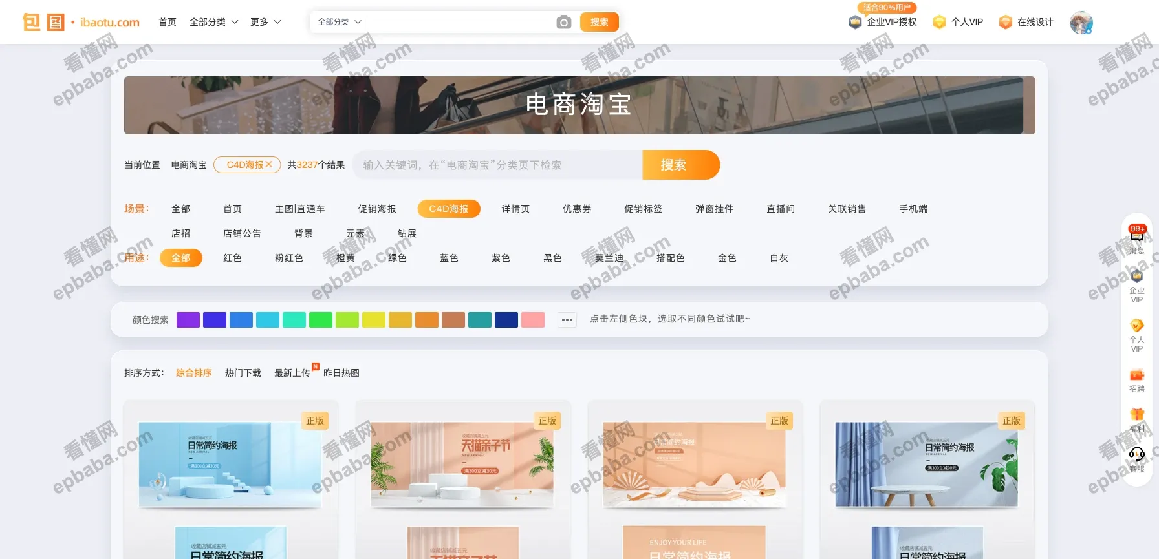Select the 促销海报 scene filter

click(377, 209)
